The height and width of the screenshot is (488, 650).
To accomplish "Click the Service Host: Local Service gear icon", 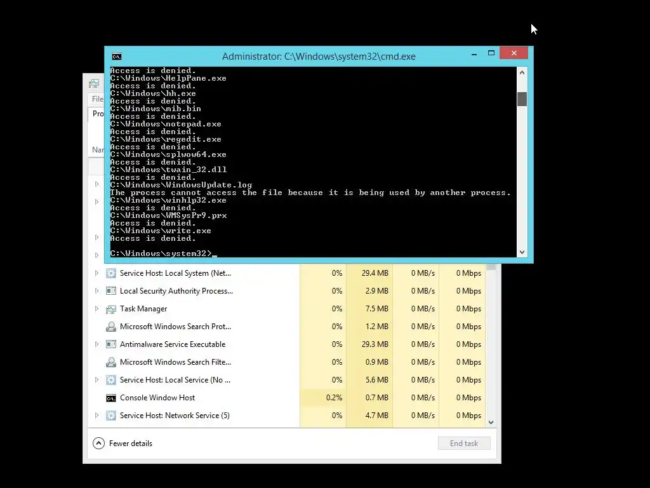I will [110, 380].
